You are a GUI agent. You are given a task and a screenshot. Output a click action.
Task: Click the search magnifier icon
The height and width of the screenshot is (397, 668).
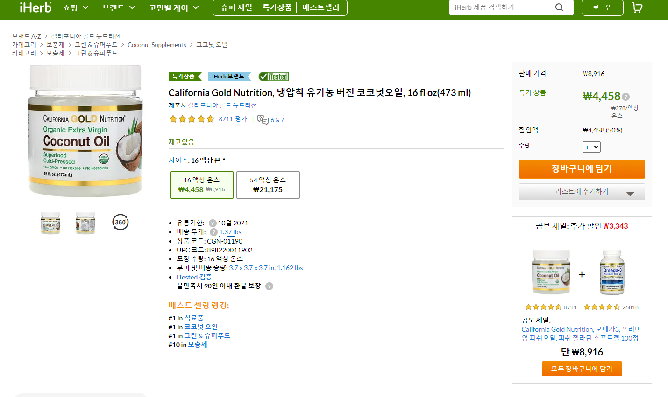click(x=559, y=7)
